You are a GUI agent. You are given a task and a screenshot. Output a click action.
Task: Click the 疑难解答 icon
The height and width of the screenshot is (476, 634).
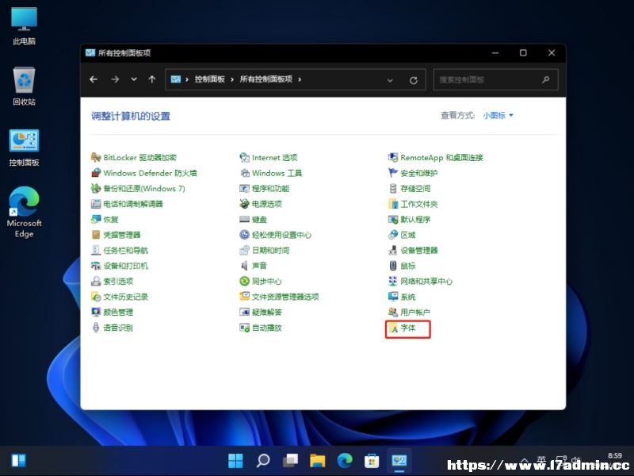click(244, 312)
